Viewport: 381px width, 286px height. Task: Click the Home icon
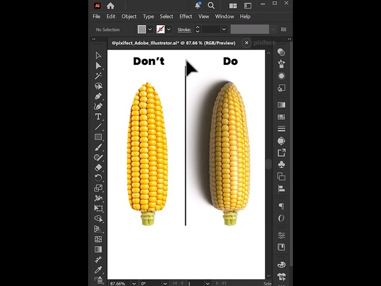point(110,5)
